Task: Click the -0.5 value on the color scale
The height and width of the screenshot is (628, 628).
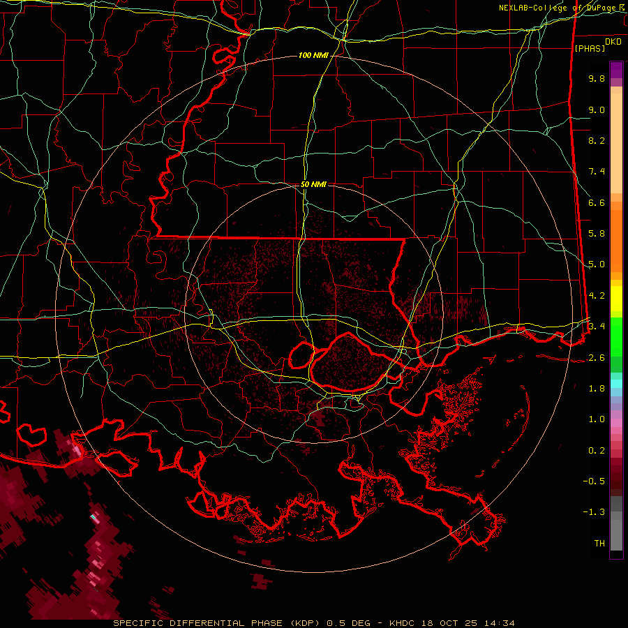Action: tap(594, 481)
